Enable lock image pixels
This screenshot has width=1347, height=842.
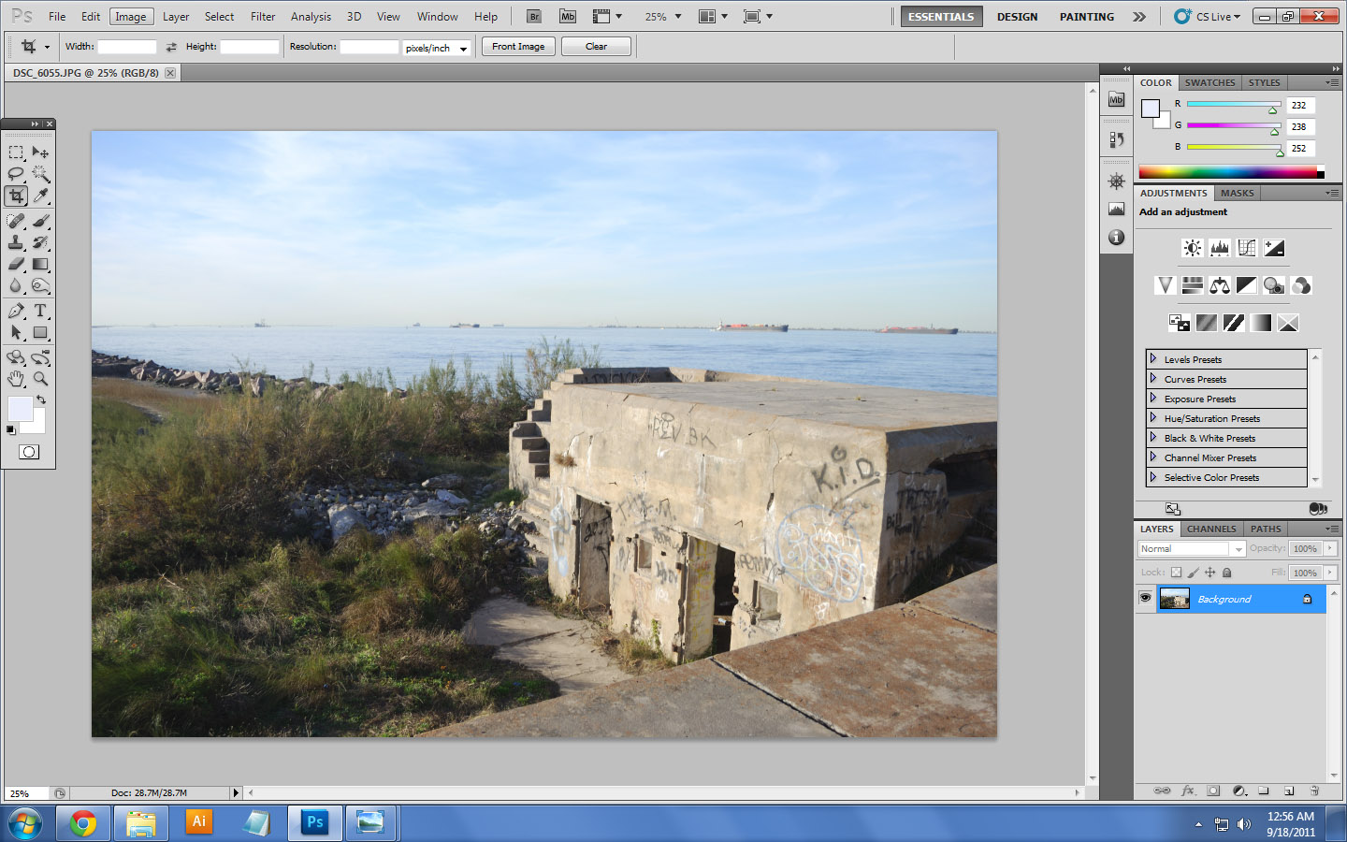(1193, 573)
